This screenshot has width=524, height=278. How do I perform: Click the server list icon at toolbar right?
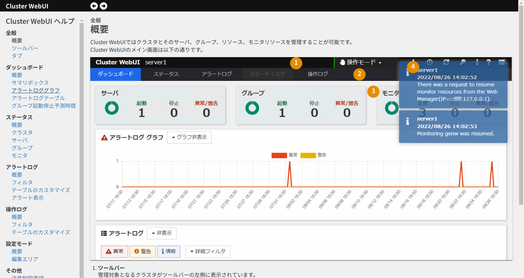(502, 62)
